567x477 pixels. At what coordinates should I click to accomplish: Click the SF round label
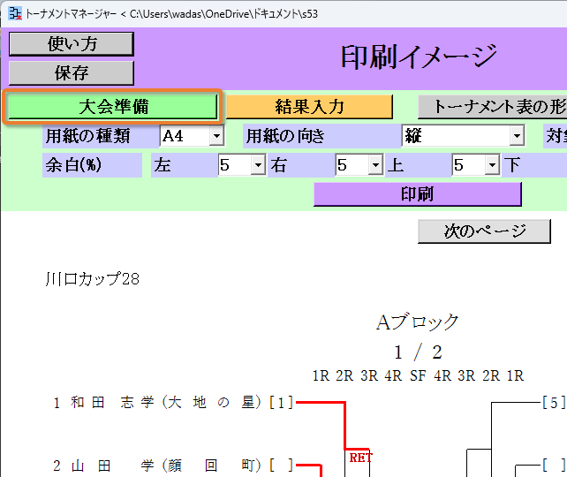tap(418, 376)
